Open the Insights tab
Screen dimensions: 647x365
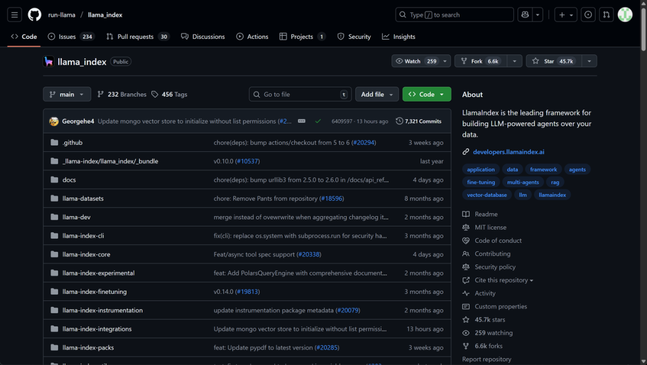point(398,36)
